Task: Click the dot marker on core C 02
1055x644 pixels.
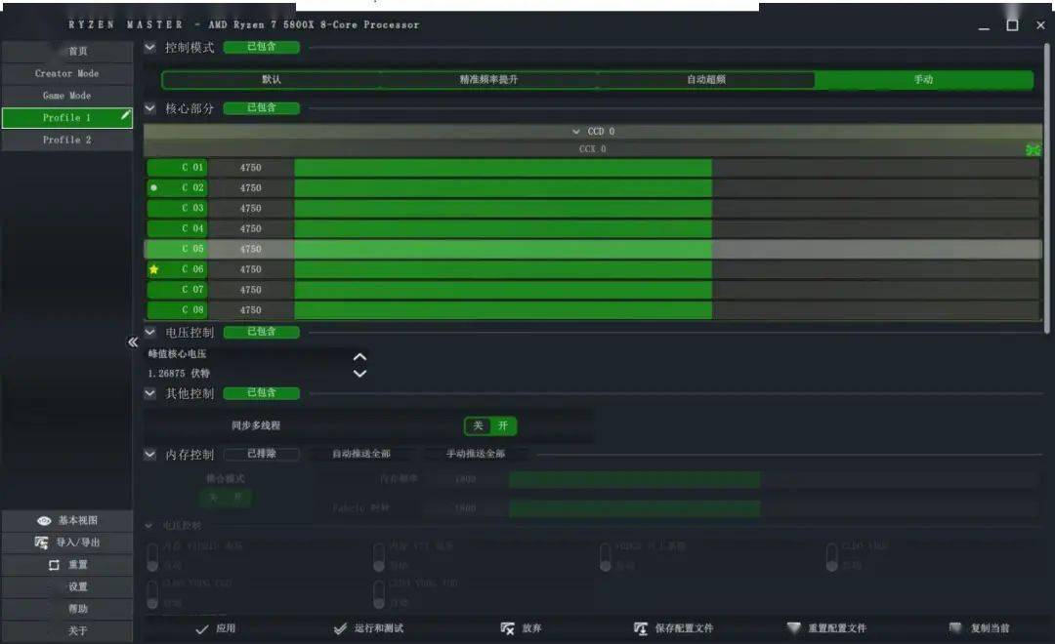Action: 154,187
